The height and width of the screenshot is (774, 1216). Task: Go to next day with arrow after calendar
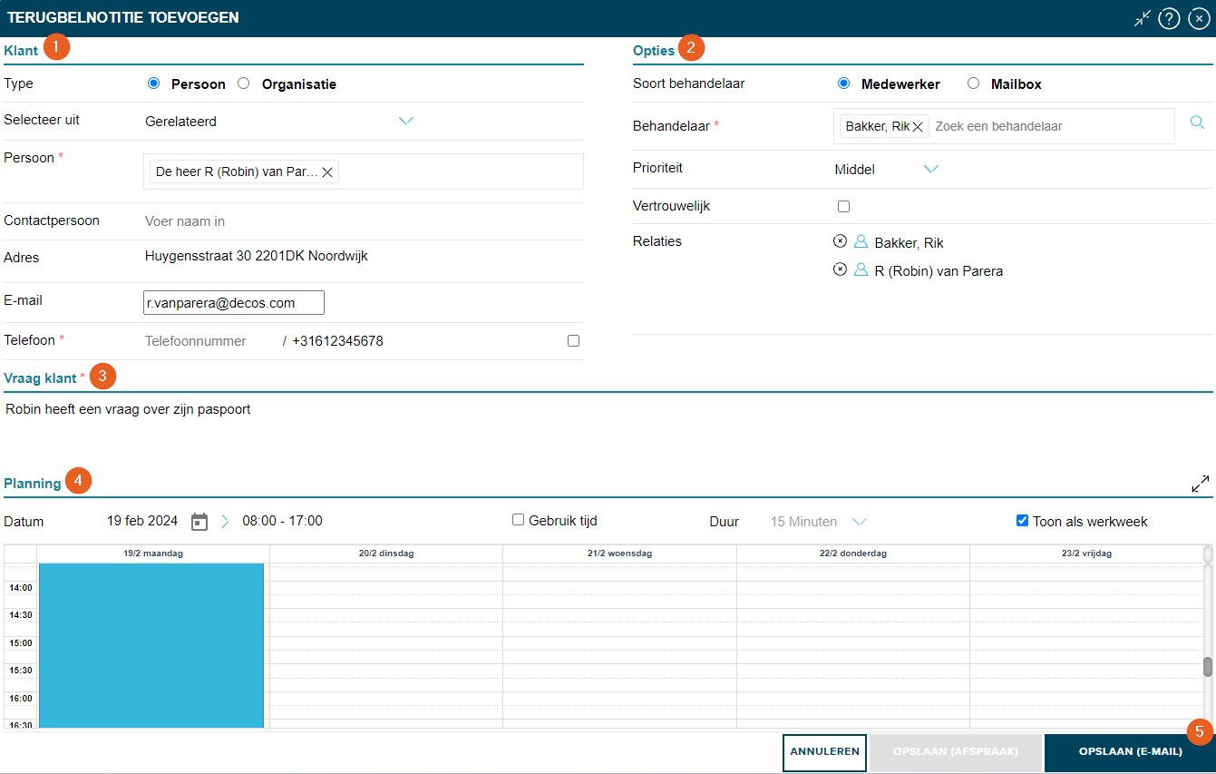225,522
